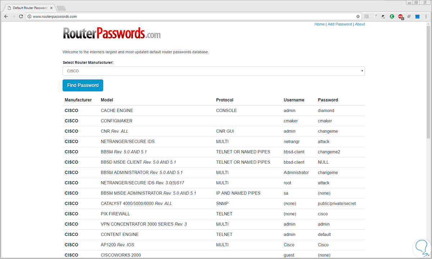Click the Administrator username value

pos(296,173)
